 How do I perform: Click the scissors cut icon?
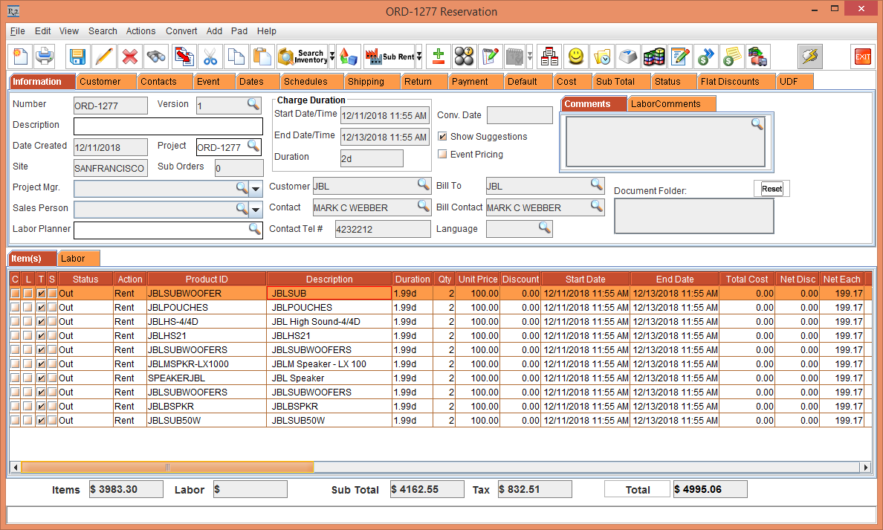click(210, 56)
